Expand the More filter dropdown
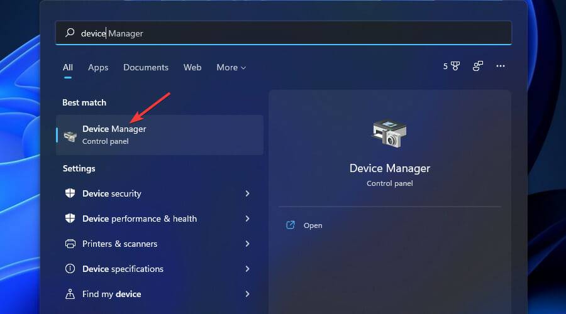 point(231,67)
